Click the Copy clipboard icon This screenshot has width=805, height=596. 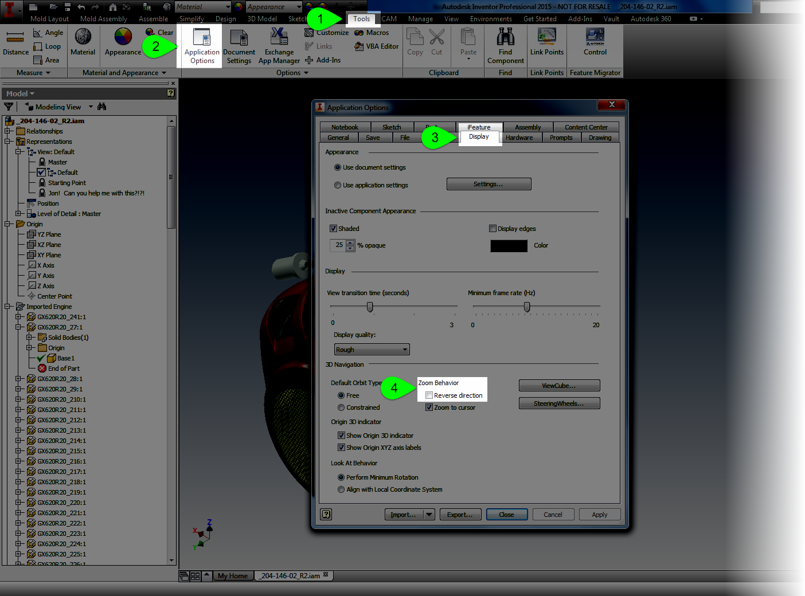(415, 42)
